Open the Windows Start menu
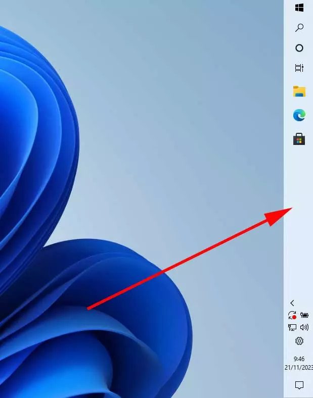The image size is (313, 398). 299,8
